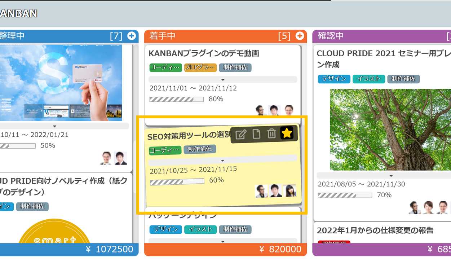Click the bearded man's avatar on the SEO card
451x259 pixels.
tap(261, 191)
